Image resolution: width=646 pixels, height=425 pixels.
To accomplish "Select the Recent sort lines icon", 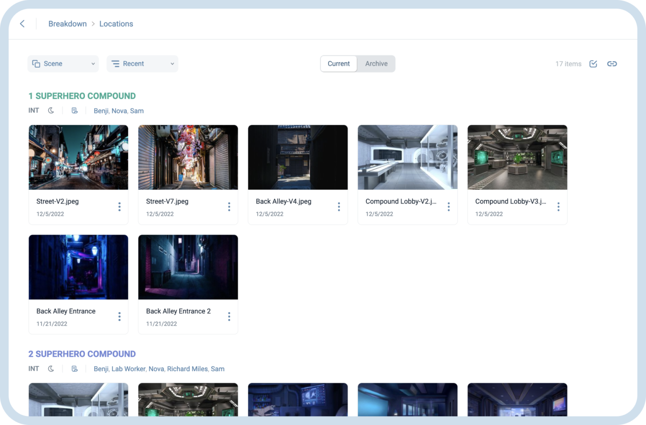I will click(x=115, y=64).
